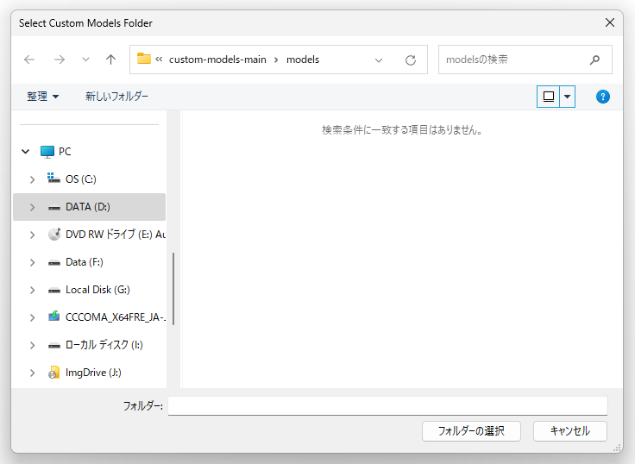The height and width of the screenshot is (464, 635).
Task: Expand the DATA (D:) drive
Action: [x=33, y=207]
